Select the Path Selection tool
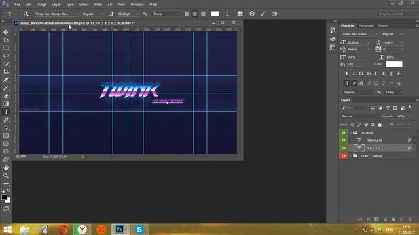 pyautogui.click(x=6, y=128)
